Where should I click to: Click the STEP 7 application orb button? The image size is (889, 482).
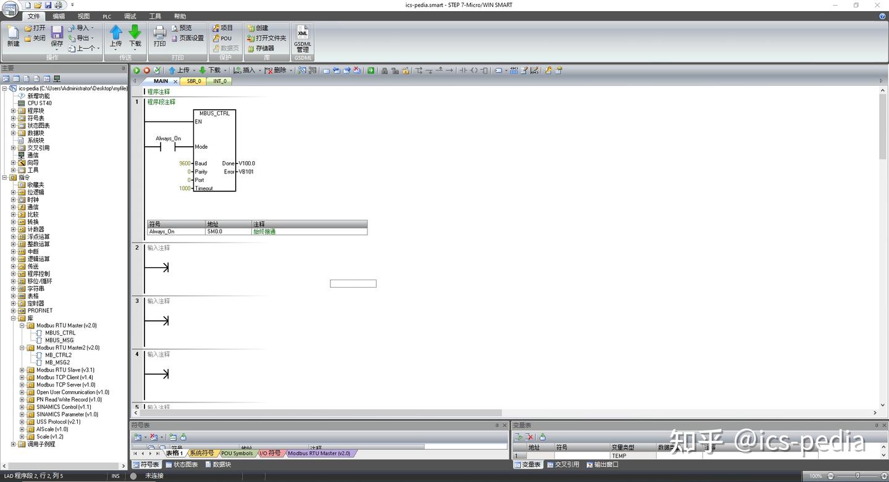pos(10,9)
